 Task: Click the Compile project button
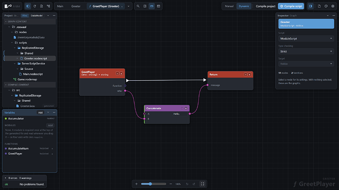pos(265,6)
